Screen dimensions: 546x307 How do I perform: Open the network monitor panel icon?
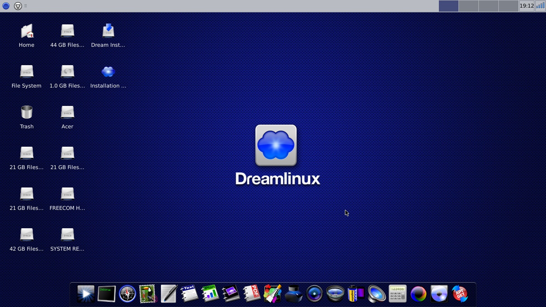point(540,6)
